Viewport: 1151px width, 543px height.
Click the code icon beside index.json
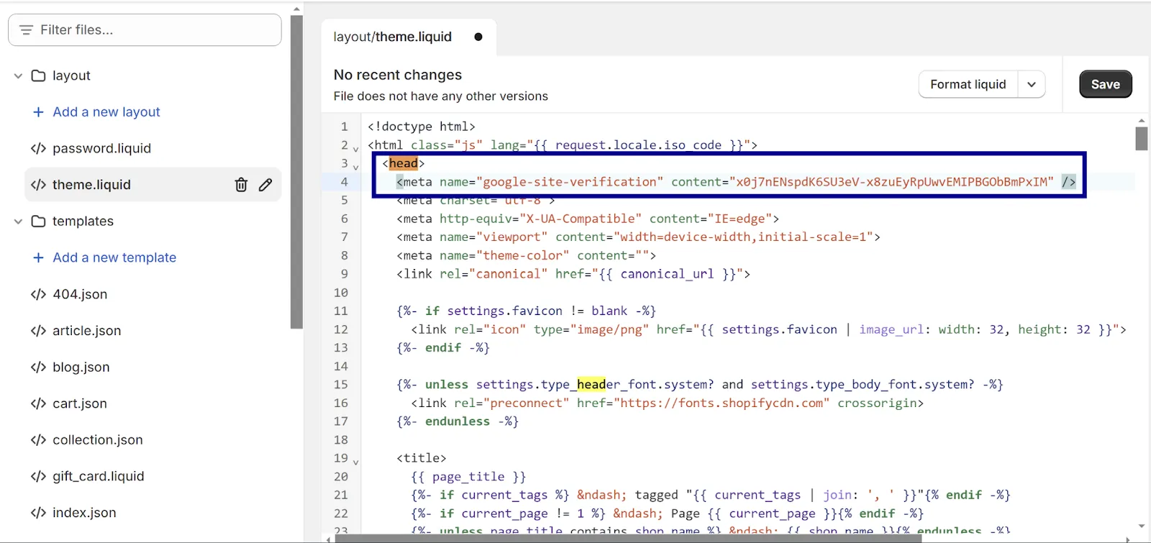[x=38, y=513]
